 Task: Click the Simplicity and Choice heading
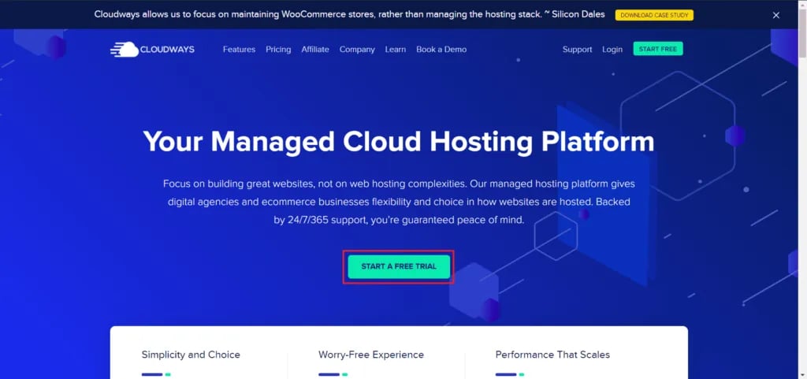point(191,355)
